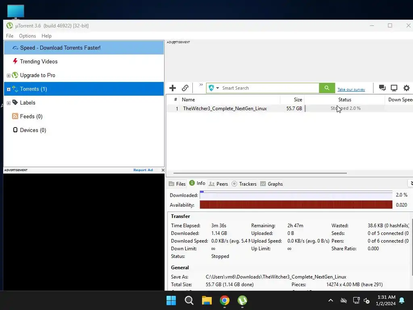Click the Report Ad link
The height and width of the screenshot is (310, 413).
click(x=143, y=170)
